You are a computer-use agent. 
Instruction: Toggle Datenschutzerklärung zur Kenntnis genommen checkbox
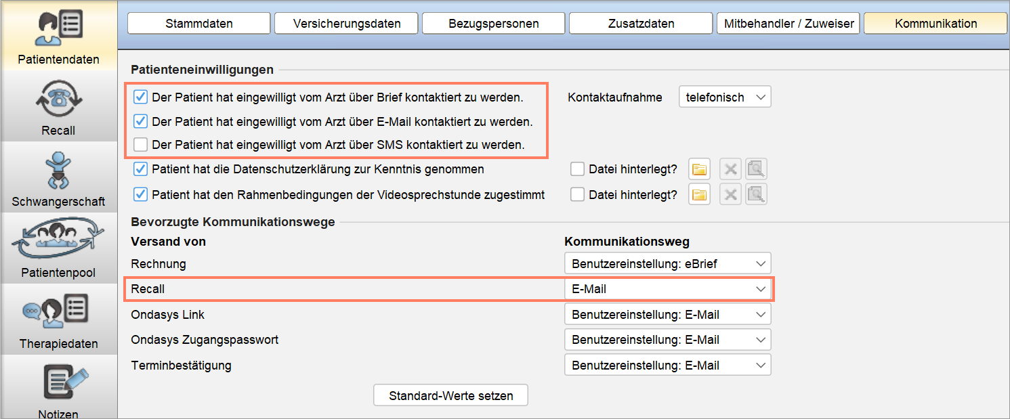point(141,169)
